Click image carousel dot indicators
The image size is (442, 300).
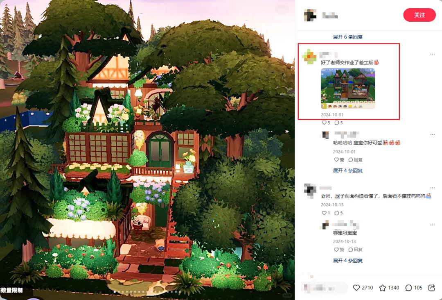[147, 292]
